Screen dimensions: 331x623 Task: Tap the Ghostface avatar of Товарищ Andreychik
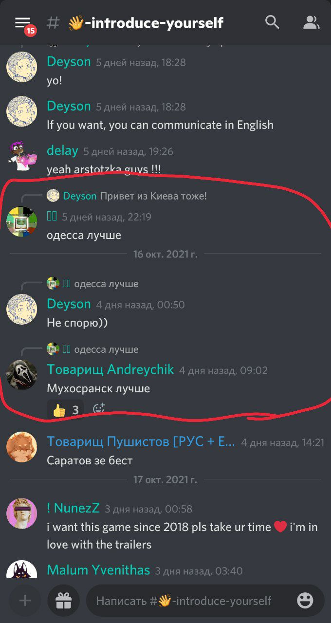point(22,375)
